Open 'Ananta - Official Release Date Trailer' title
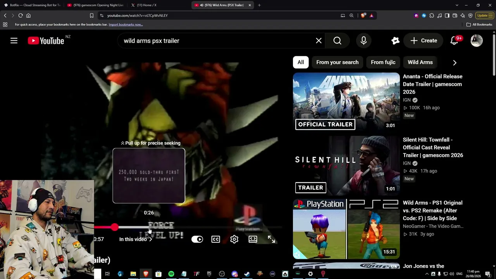The width and height of the screenshot is (496, 279). click(x=432, y=84)
